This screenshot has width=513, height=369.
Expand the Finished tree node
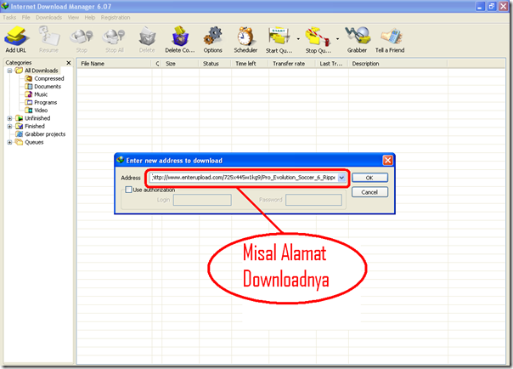9,127
